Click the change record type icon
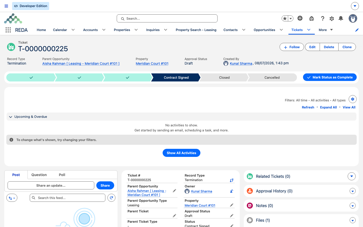This screenshot has height=227, width=363. click(x=232, y=180)
